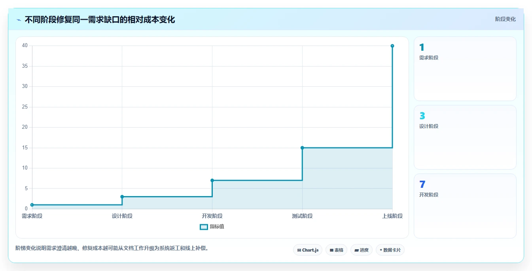The image size is (532, 271).
Task: Click the 阶段变化 label in the header
Action: (505, 19)
